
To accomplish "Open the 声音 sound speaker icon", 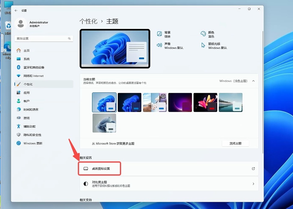I will tap(160, 45).
